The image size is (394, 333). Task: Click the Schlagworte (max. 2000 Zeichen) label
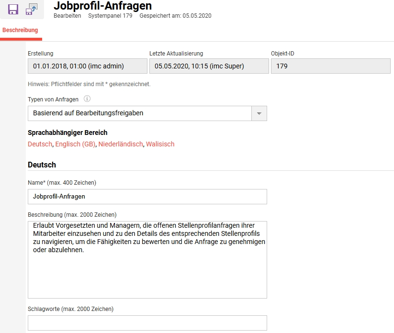tap(70, 309)
